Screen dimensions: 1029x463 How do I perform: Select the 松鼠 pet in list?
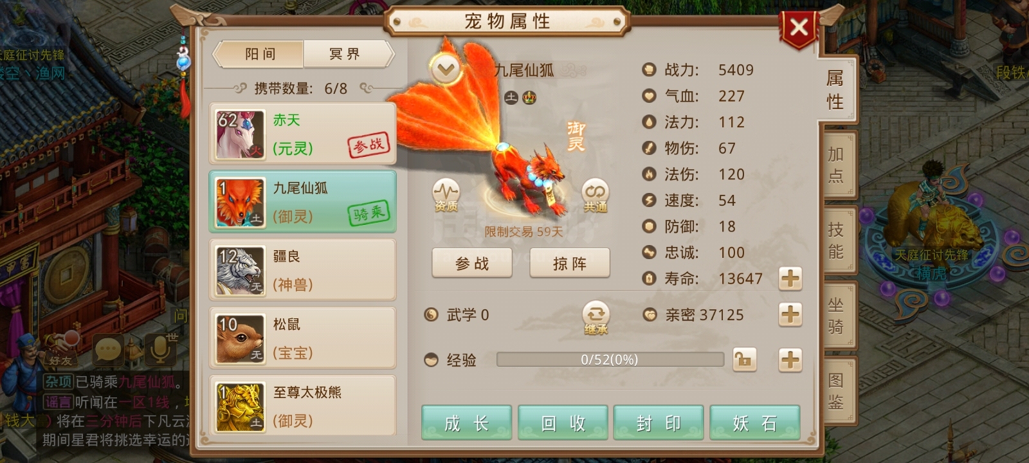(x=302, y=338)
